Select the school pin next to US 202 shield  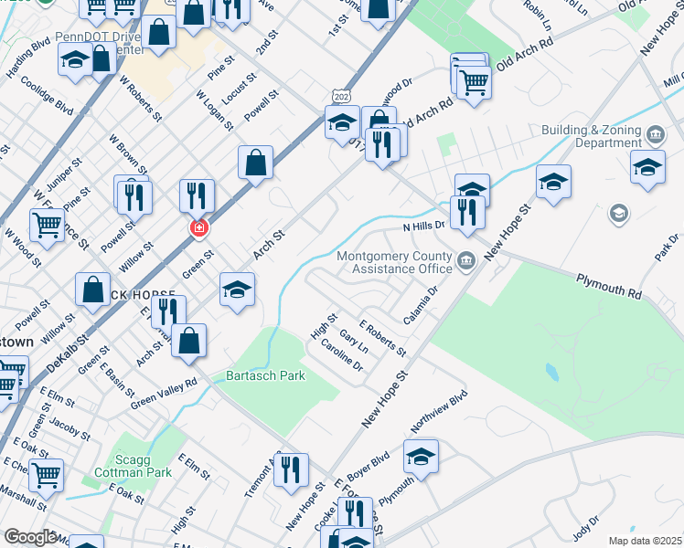(342, 122)
